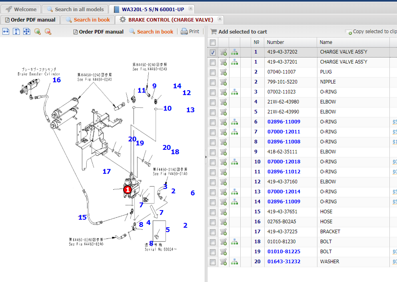The image size is (397, 282).
Task: Zoom out of the parts diagram
Action: tap(48, 32)
